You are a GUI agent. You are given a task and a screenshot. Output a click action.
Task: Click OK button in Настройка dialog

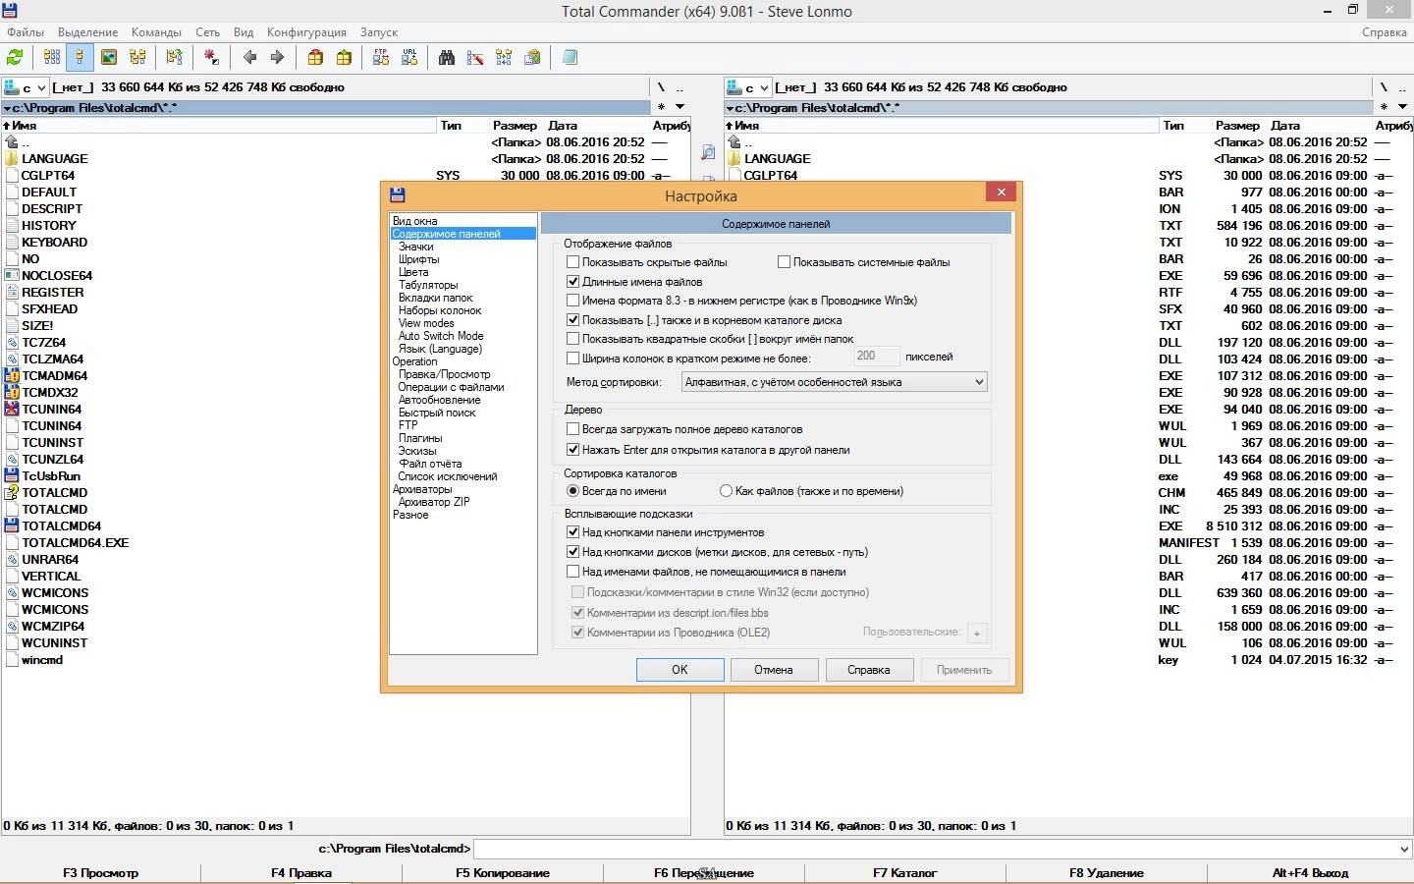[x=680, y=670]
